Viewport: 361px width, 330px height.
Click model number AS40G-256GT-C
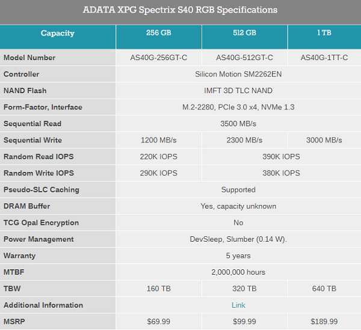tap(159, 58)
